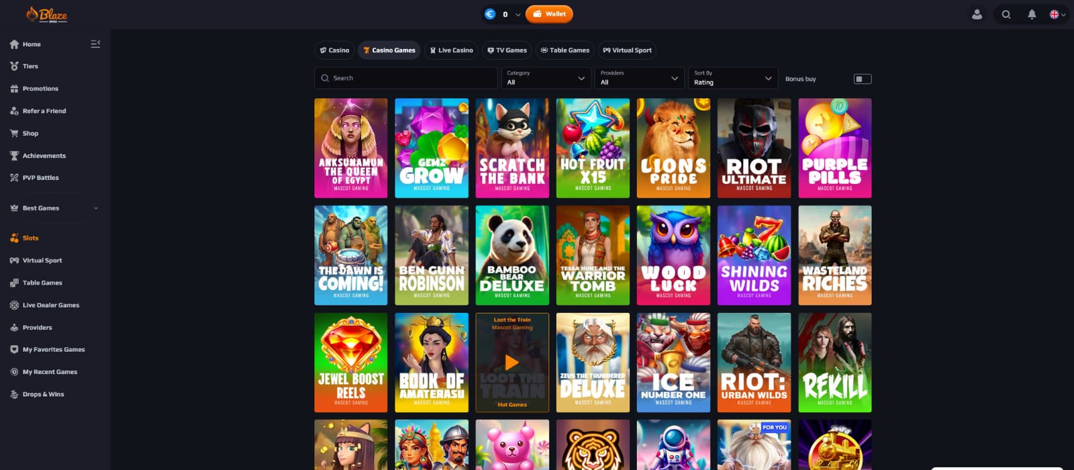Open the Wasteland Riches game
The height and width of the screenshot is (470, 1074).
point(835,255)
